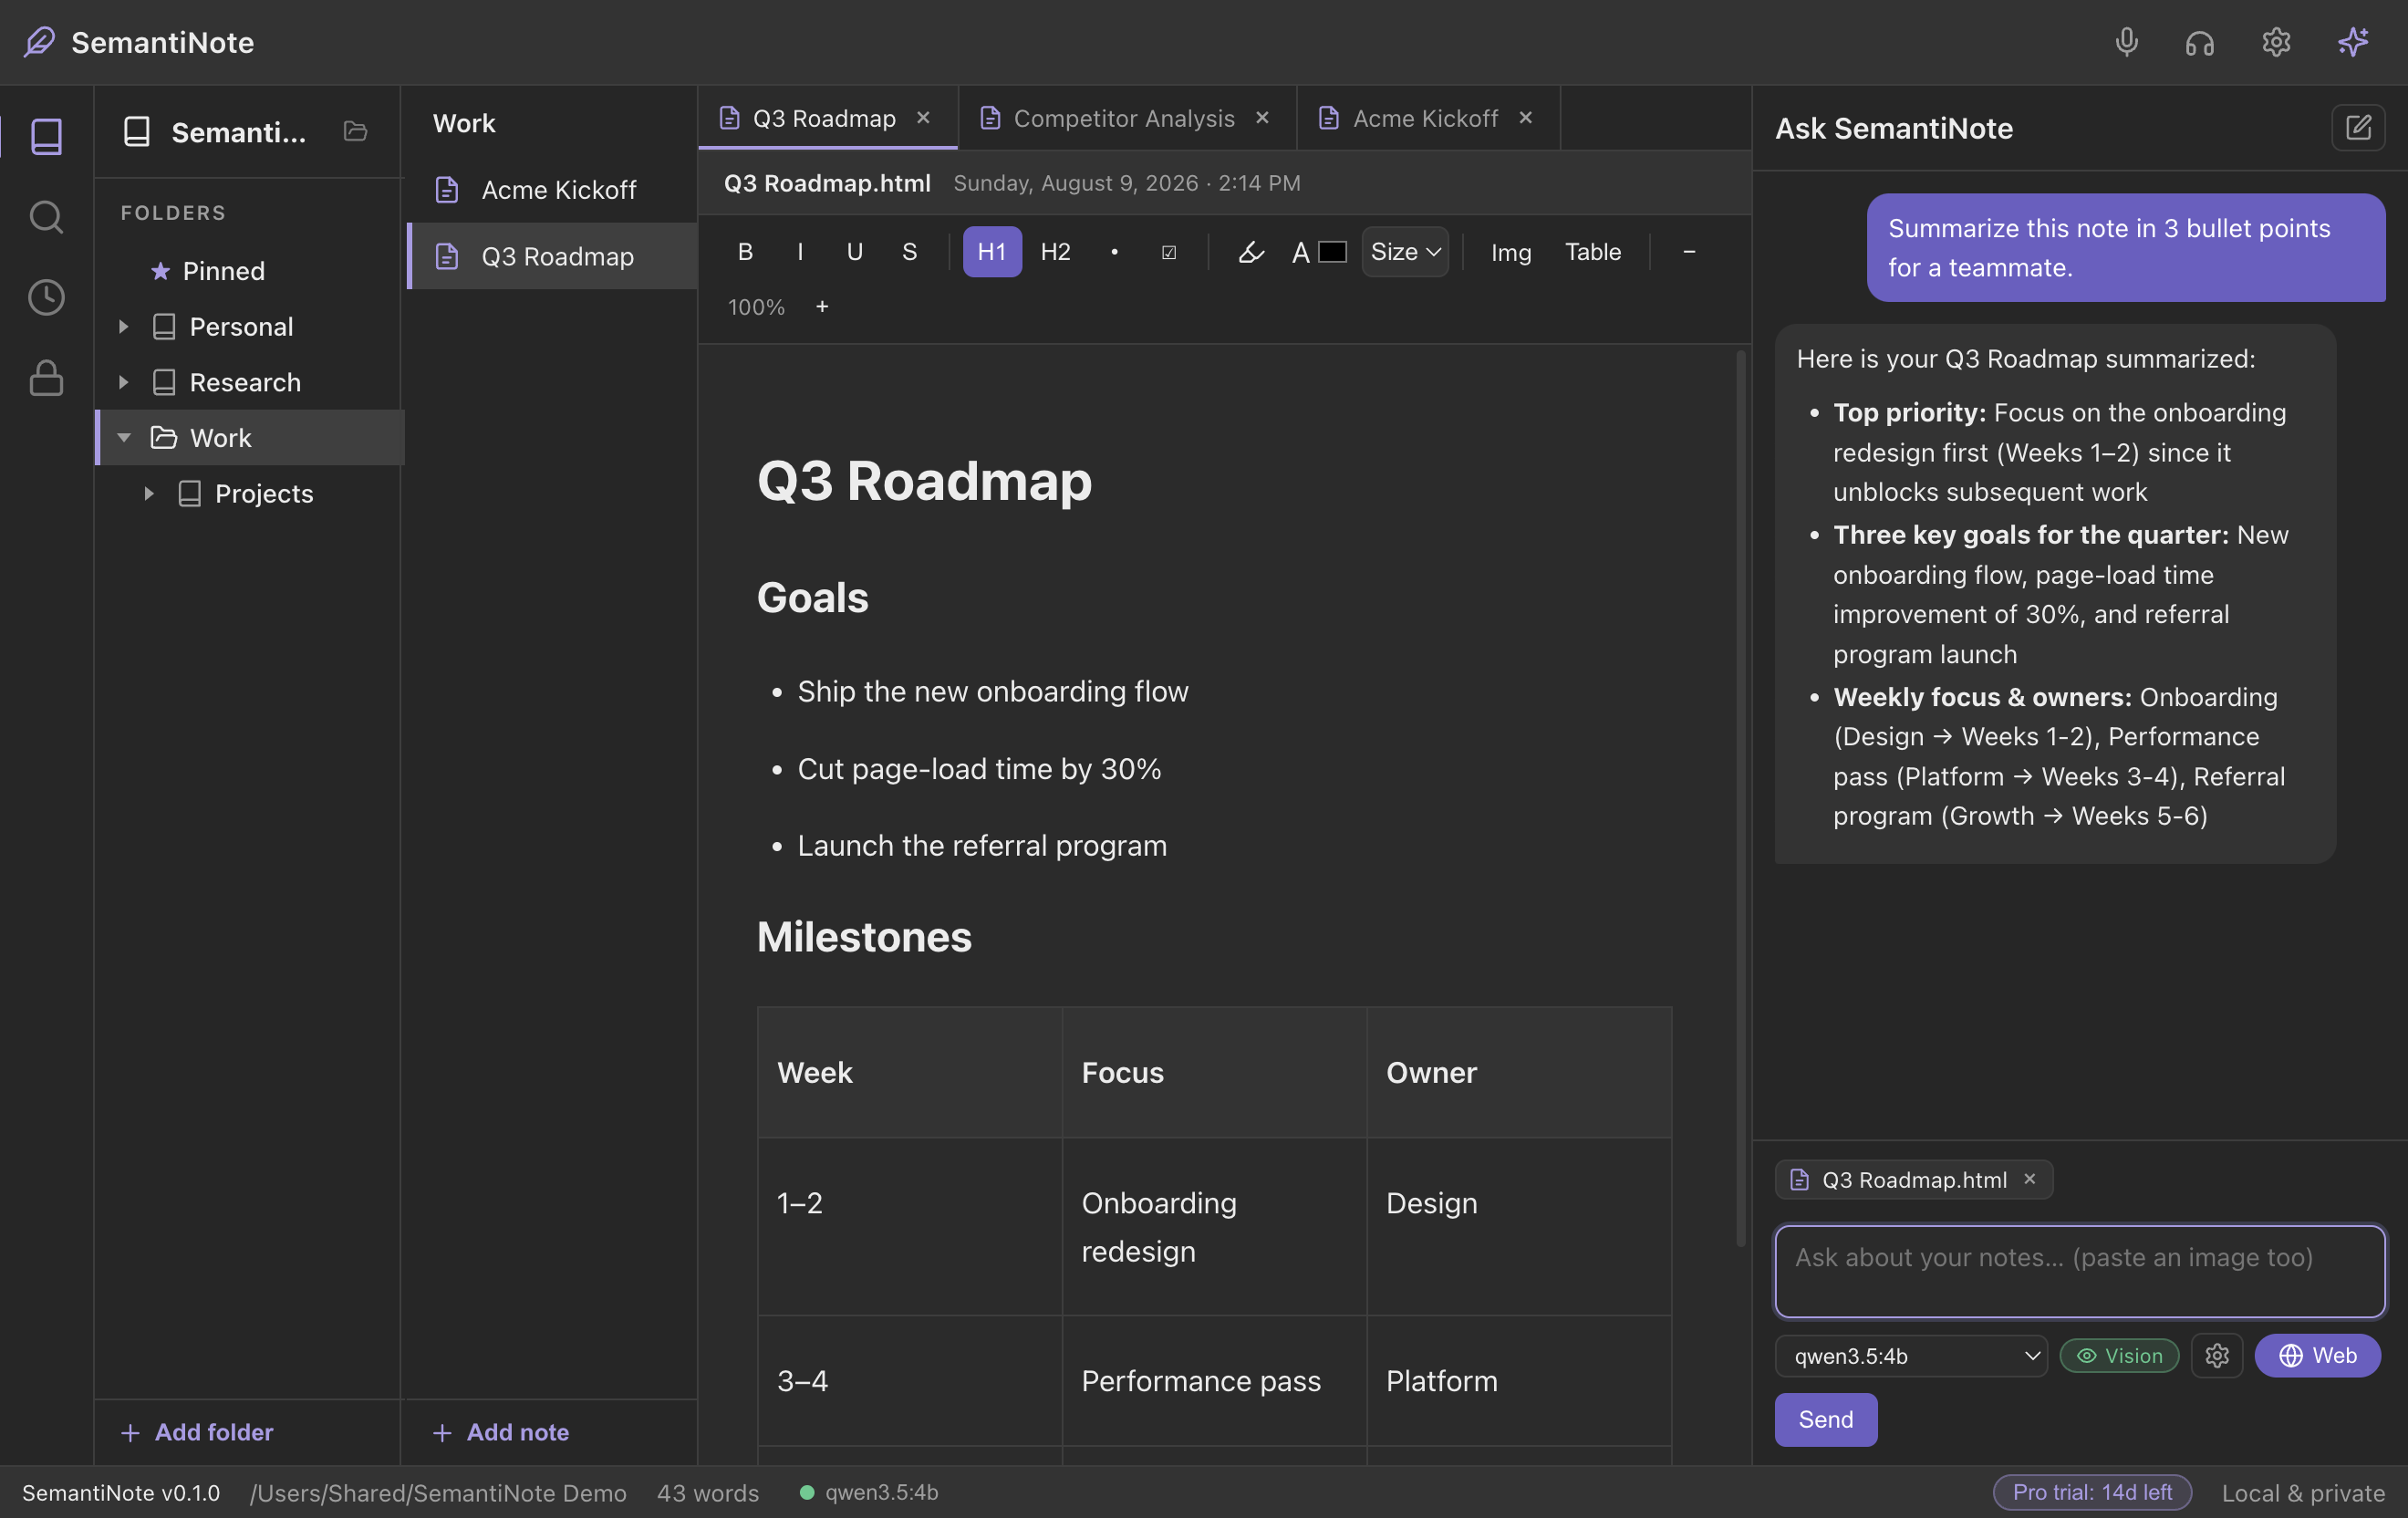This screenshot has width=2408, height=1518.
Task: Toggle bold formatting
Action: coord(745,252)
